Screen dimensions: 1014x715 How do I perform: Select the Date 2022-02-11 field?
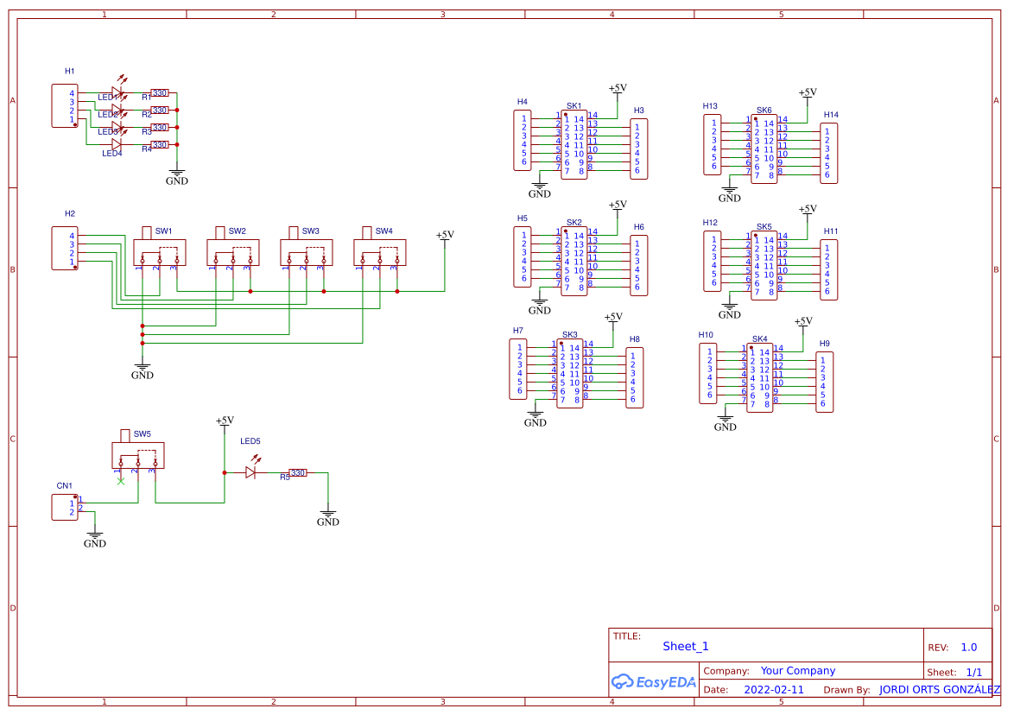(776, 689)
